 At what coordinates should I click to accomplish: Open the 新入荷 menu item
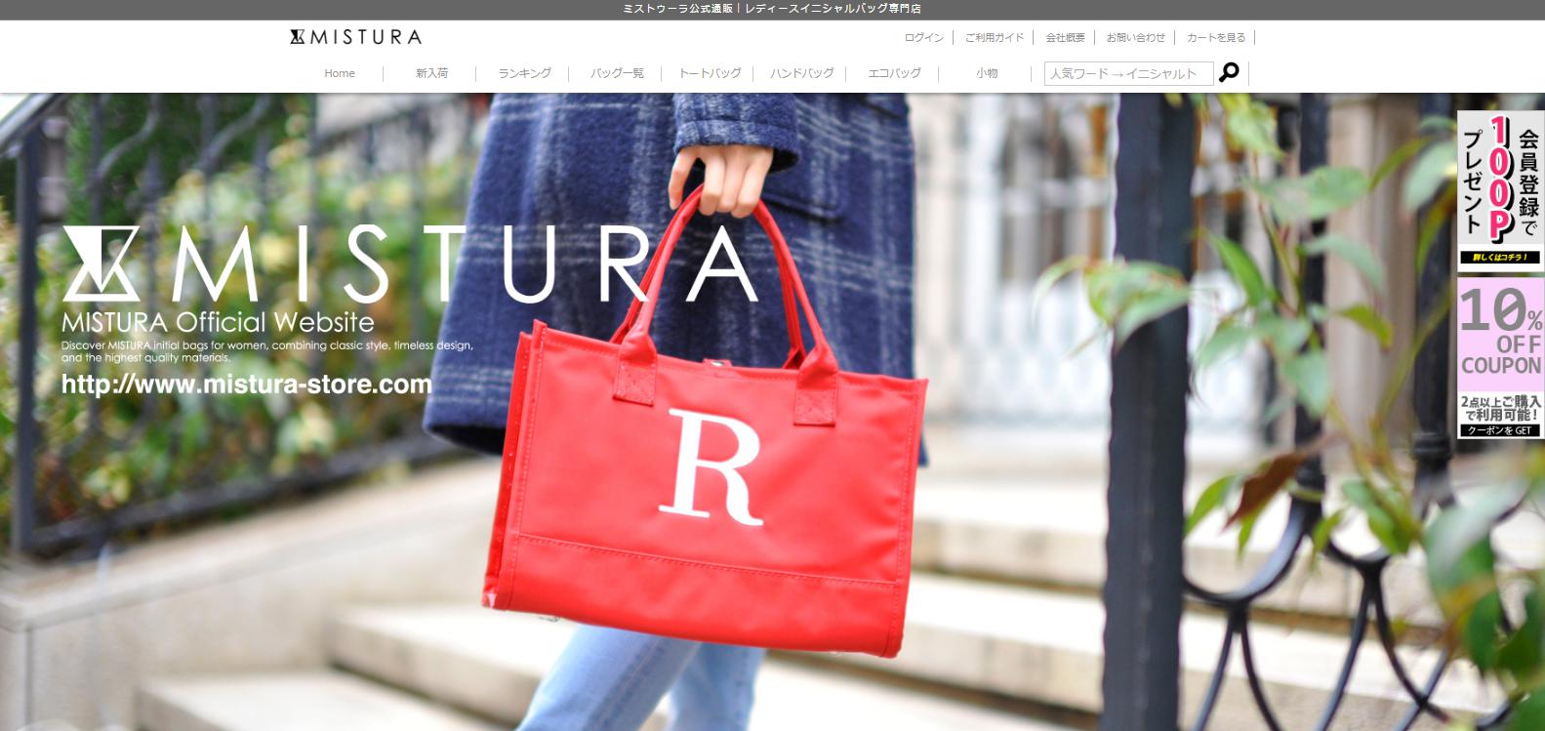coord(431,73)
